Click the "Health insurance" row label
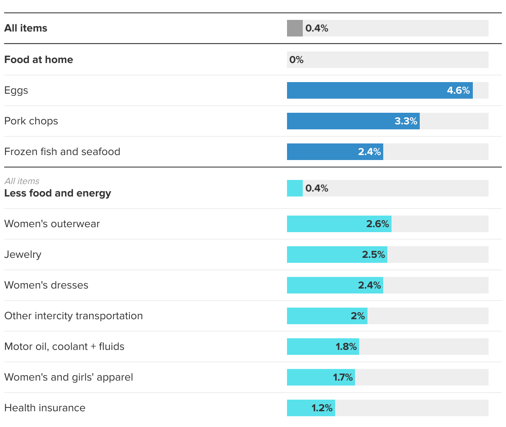 click(45, 408)
